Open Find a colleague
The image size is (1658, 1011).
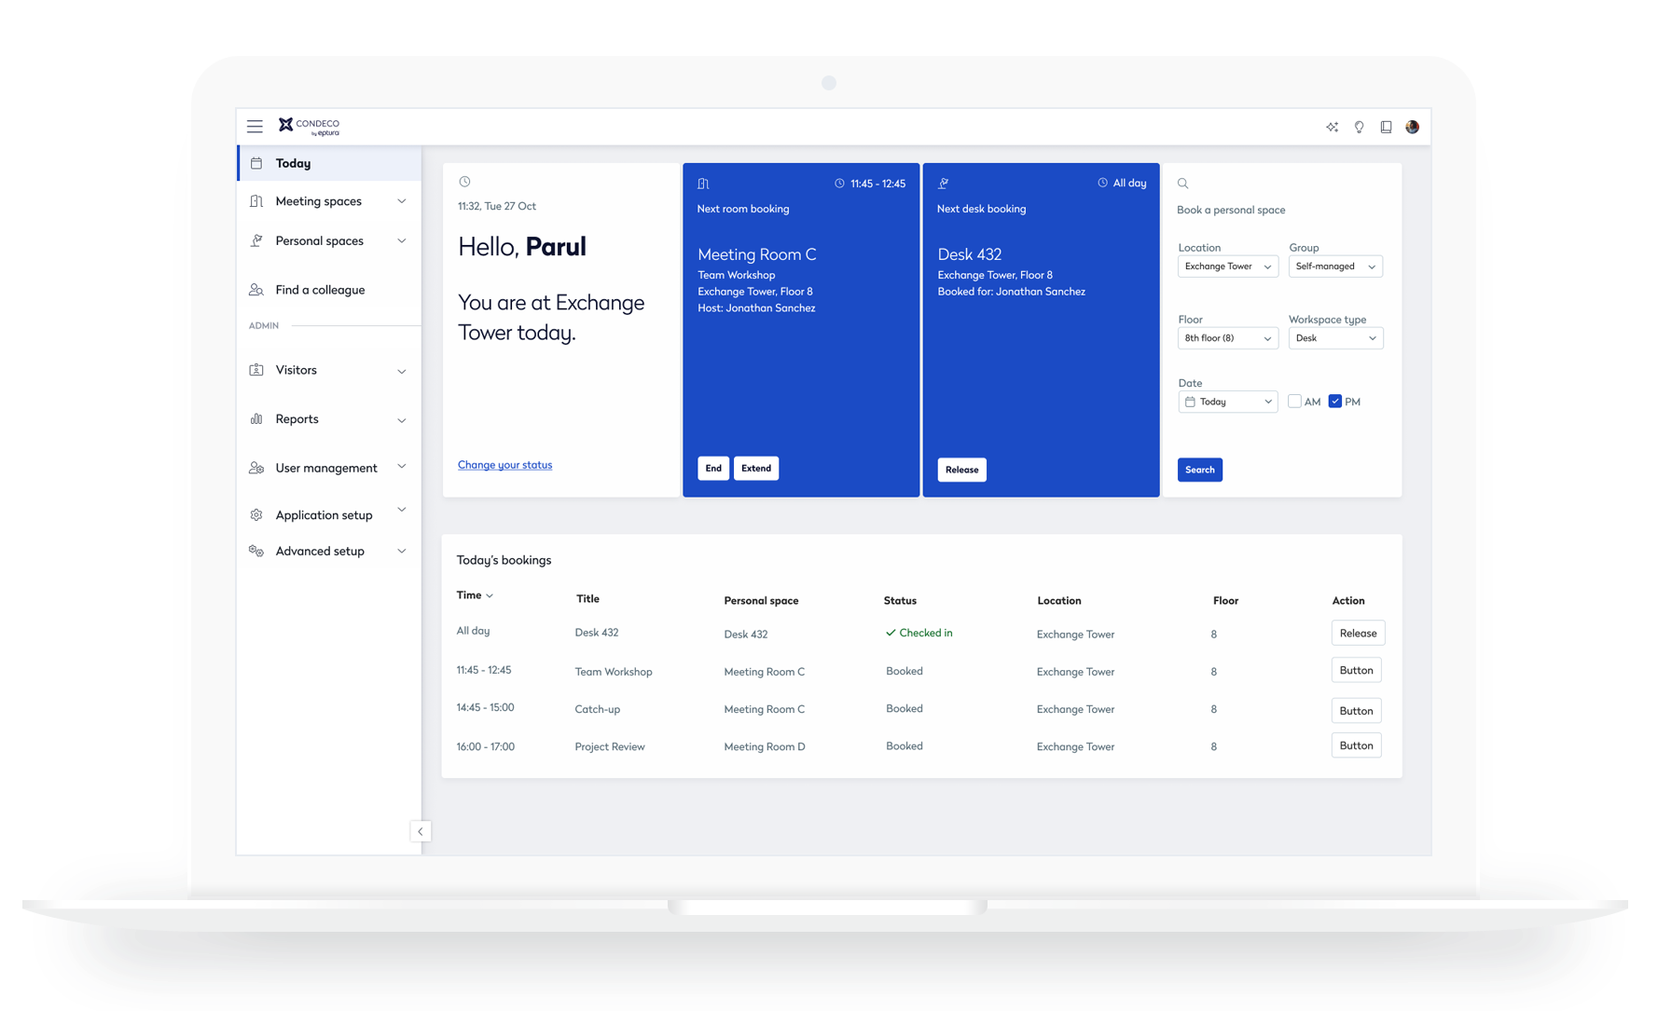319,290
